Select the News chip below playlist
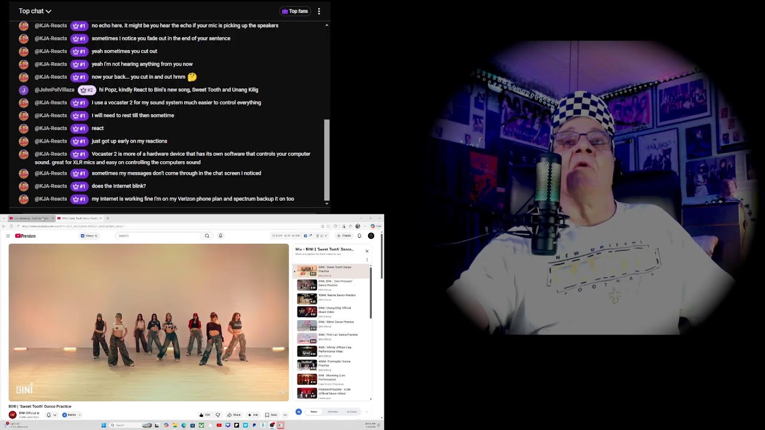765x430 pixels. (x=314, y=411)
